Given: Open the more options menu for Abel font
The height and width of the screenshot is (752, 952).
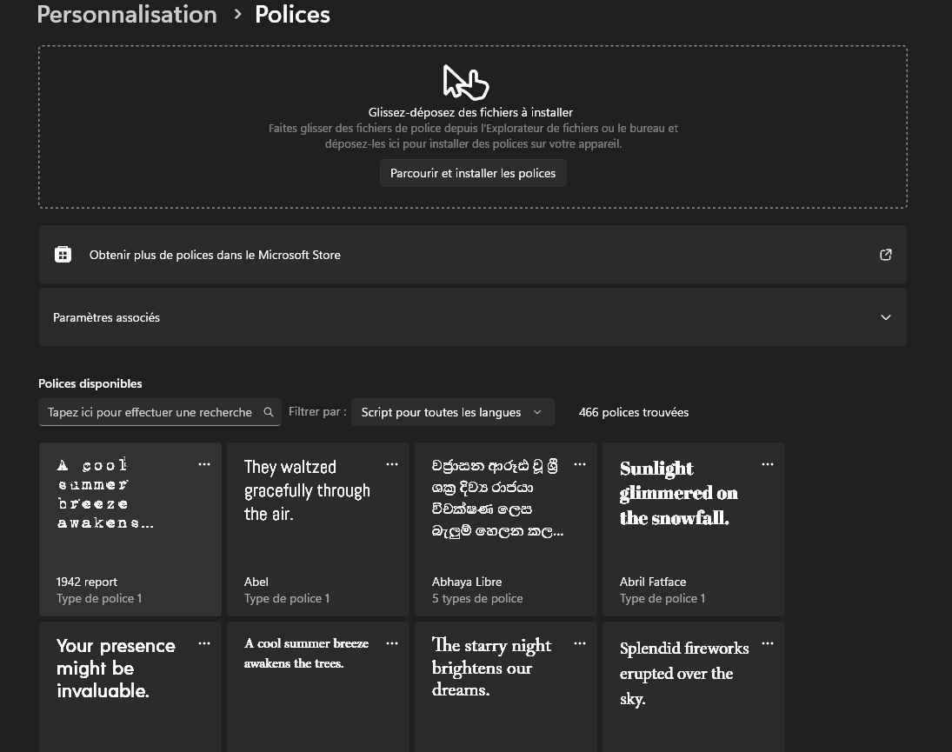Looking at the screenshot, I should pyautogui.click(x=392, y=465).
